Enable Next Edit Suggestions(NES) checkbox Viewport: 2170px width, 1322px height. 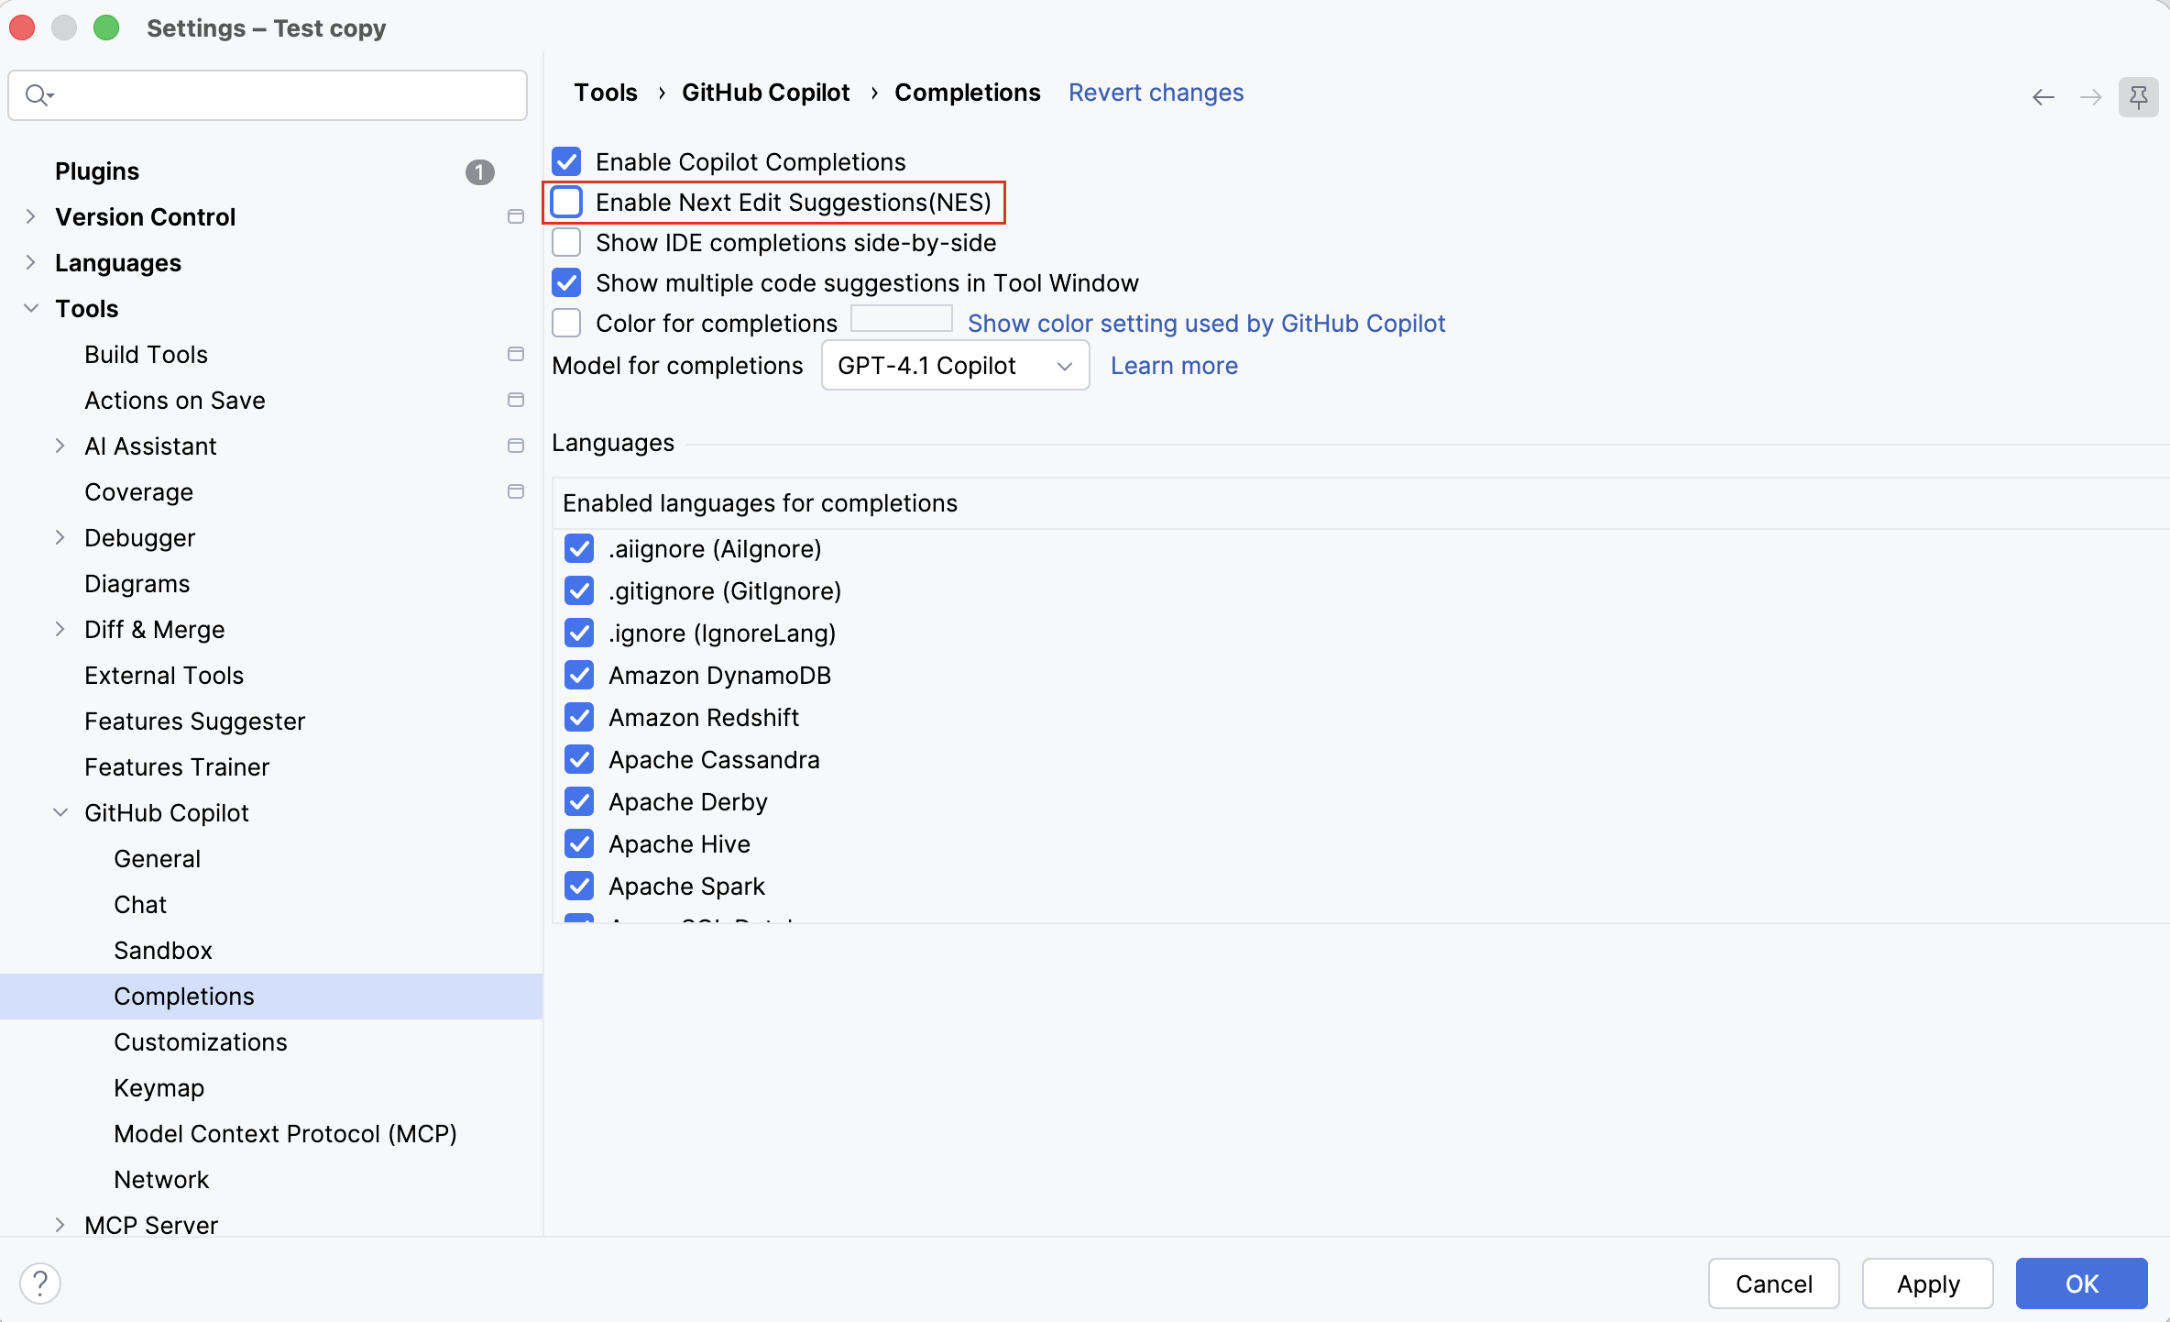(x=566, y=202)
